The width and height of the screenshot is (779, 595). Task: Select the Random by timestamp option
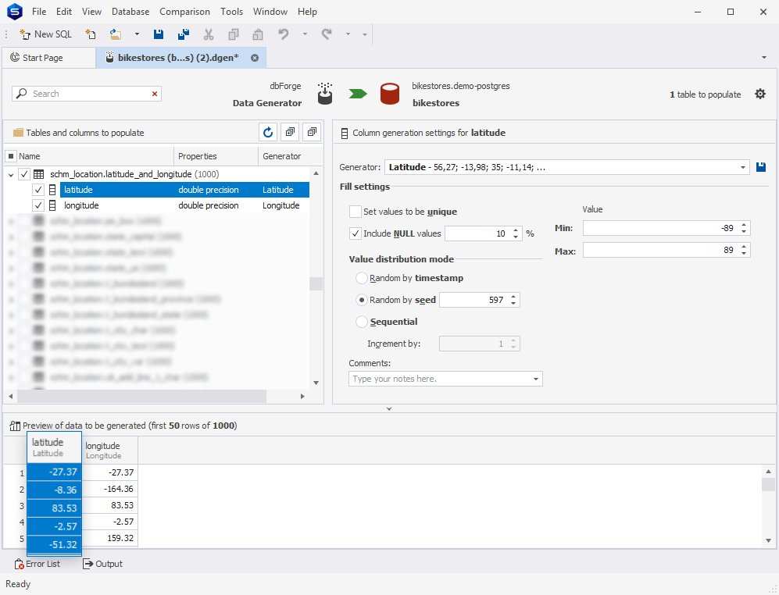coord(361,278)
